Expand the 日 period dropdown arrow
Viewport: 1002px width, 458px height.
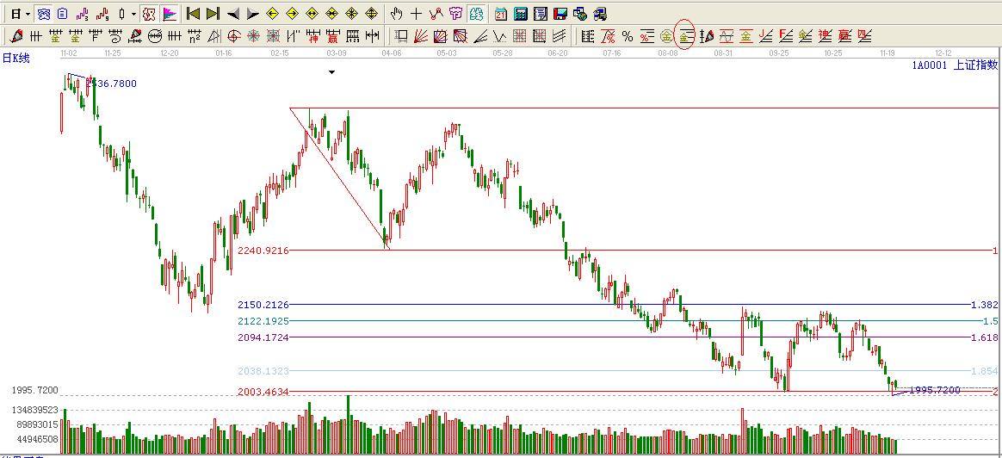(28, 14)
